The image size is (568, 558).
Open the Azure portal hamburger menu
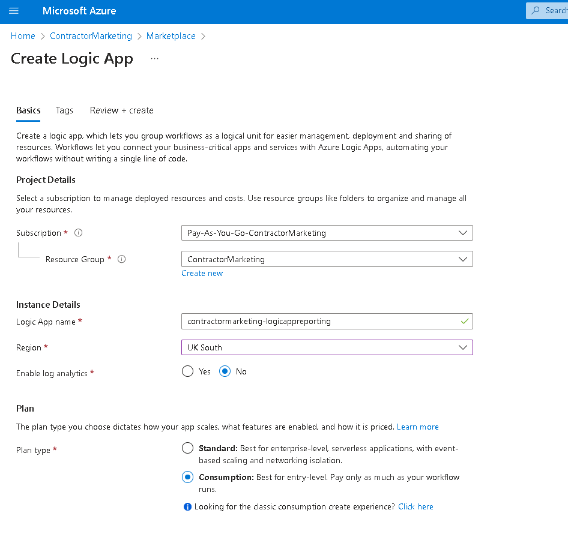[x=14, y=11]
